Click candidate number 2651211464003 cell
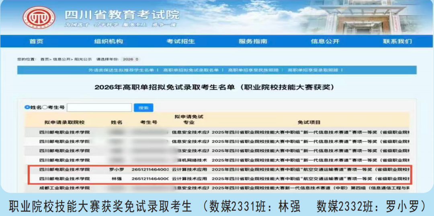Viewport: 434px width, 216px height. point(150,169)
